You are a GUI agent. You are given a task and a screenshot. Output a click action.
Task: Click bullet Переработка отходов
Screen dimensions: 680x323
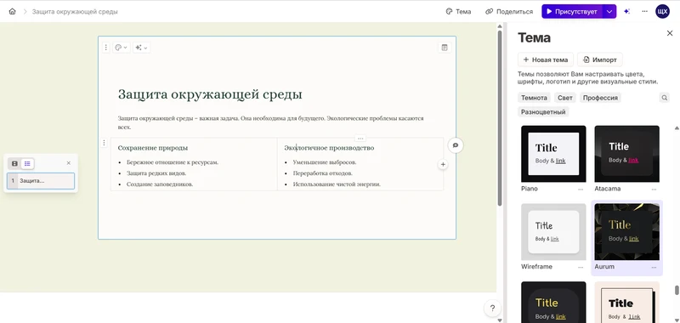point(323,173)
